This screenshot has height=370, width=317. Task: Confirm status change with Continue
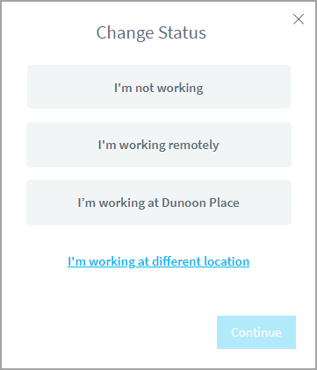coord(256,332)
